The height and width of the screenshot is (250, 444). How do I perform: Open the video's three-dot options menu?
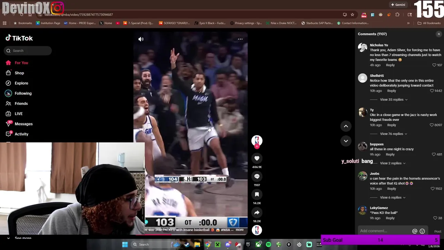coord(240,39)
